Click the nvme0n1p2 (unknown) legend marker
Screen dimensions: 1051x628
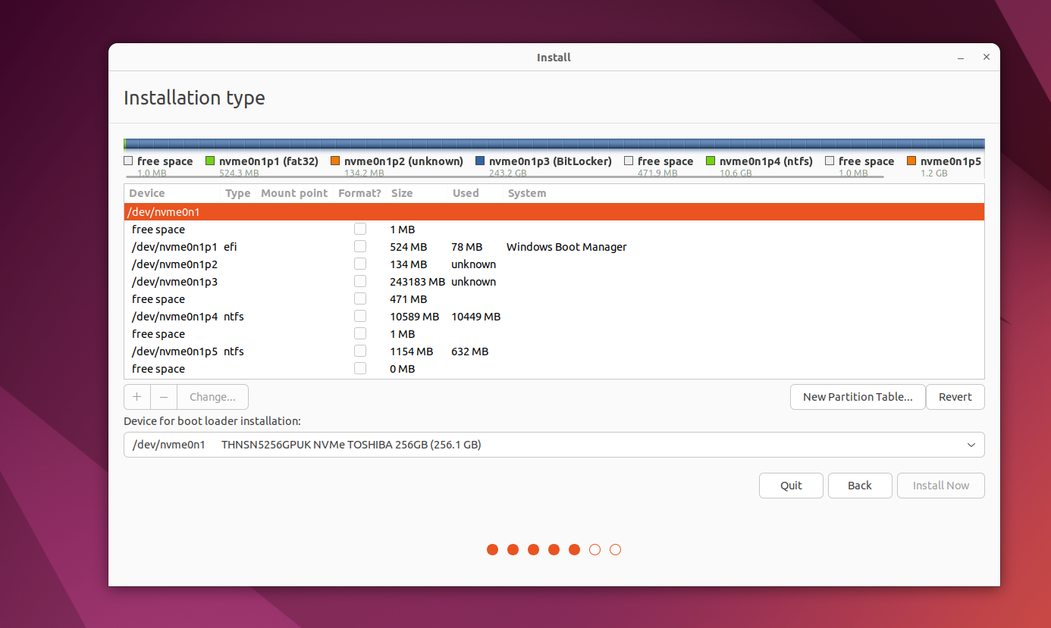(x=335, y=161)
